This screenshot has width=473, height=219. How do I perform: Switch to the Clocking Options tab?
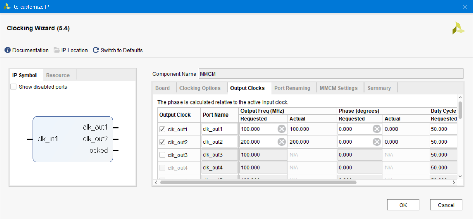(x=200, y=88)
